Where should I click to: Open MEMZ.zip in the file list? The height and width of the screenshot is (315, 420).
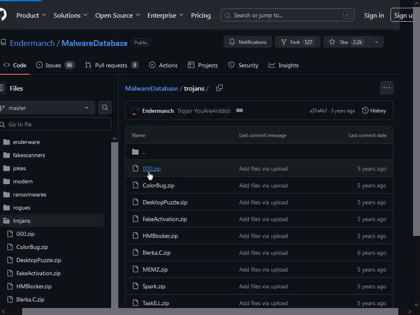[155, 270]
